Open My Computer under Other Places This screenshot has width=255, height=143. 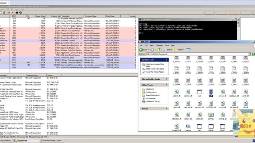point(151,99)
